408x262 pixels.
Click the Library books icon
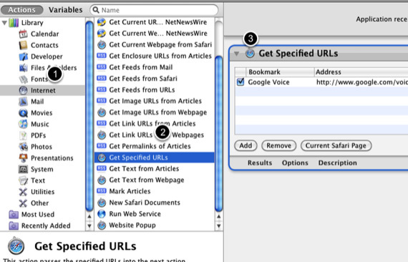[x=14, y=23]
